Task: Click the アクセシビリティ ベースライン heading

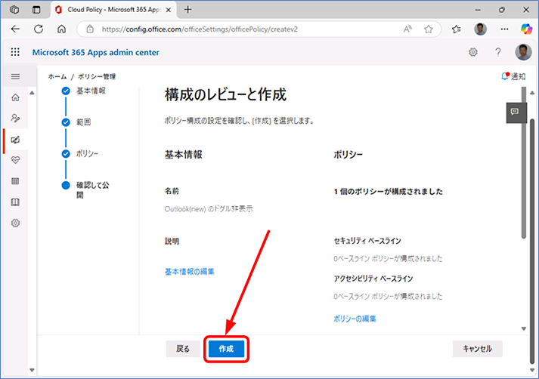Action: tap(373, 279)
